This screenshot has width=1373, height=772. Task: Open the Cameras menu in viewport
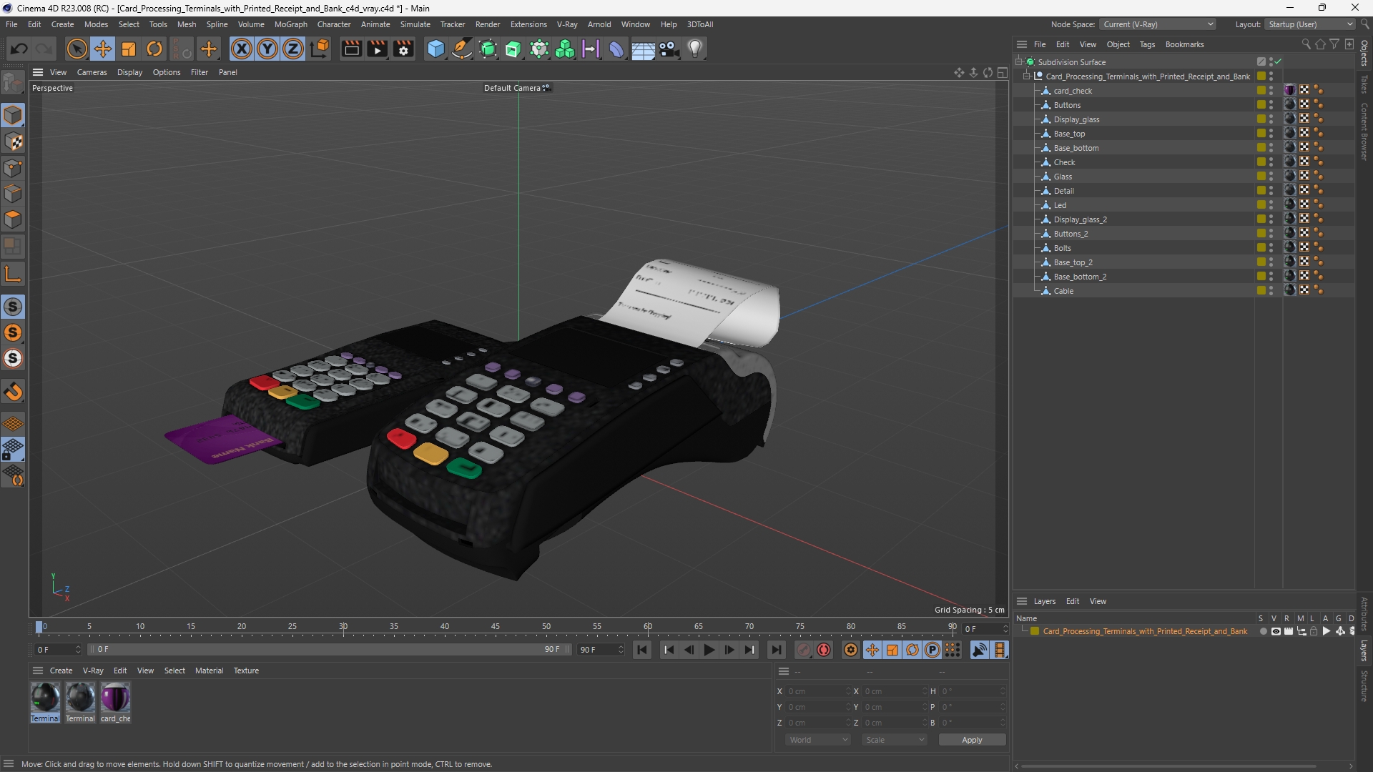pos(92,72)
